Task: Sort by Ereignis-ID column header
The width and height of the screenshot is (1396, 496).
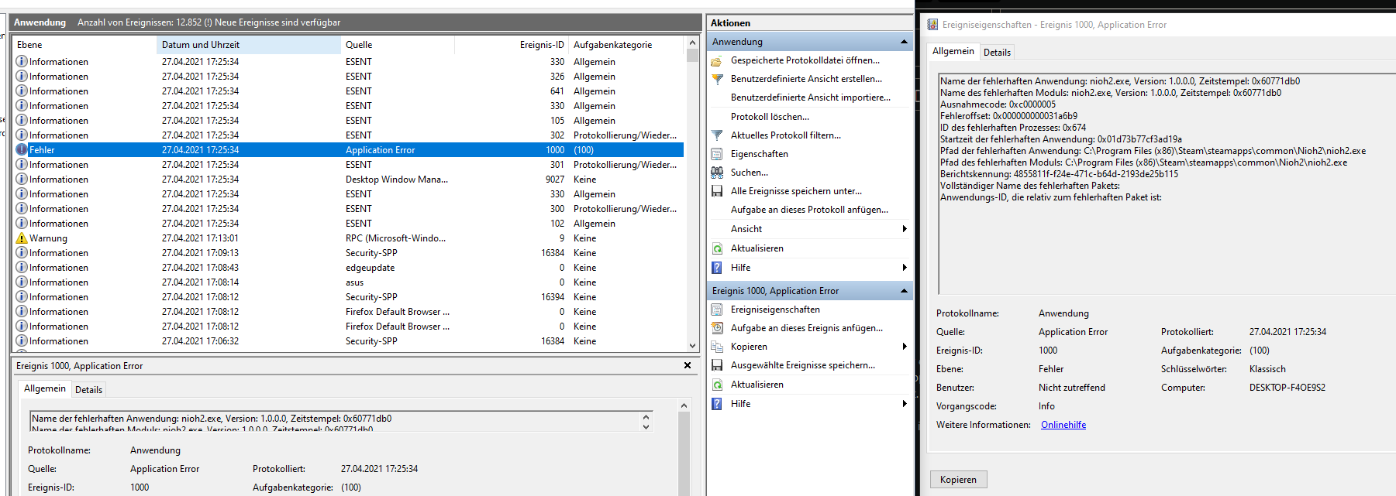Action: coord(512,45)
